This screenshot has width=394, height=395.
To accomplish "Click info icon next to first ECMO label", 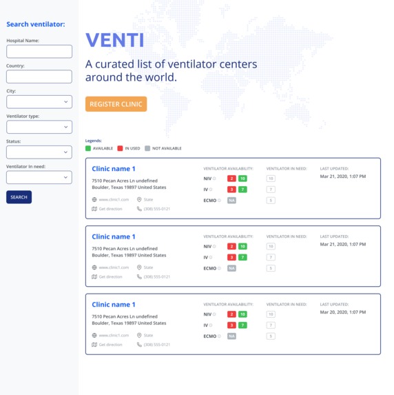I will tap(219, 201).
